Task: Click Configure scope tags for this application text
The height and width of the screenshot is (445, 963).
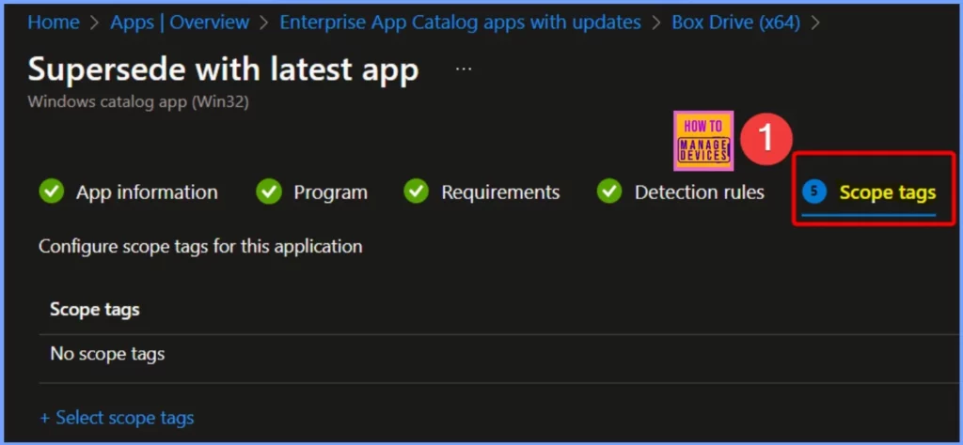Action: coord(200,246)
